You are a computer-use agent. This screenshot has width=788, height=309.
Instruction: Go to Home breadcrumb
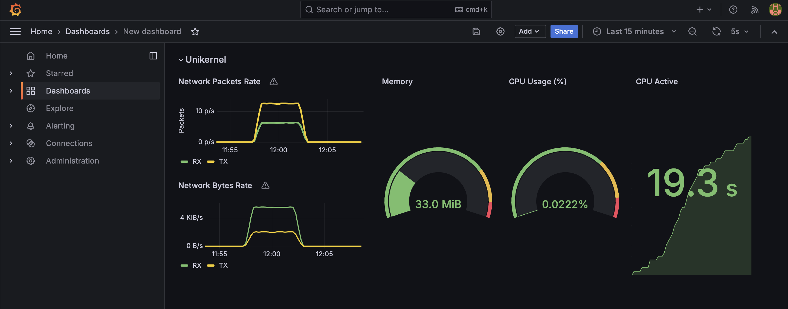pyautogui.click(x=41, y=31)
